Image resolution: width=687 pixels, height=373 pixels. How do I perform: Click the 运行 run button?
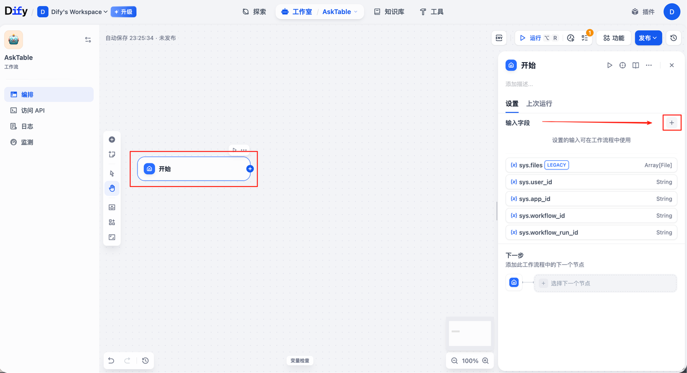pos(536,38)
